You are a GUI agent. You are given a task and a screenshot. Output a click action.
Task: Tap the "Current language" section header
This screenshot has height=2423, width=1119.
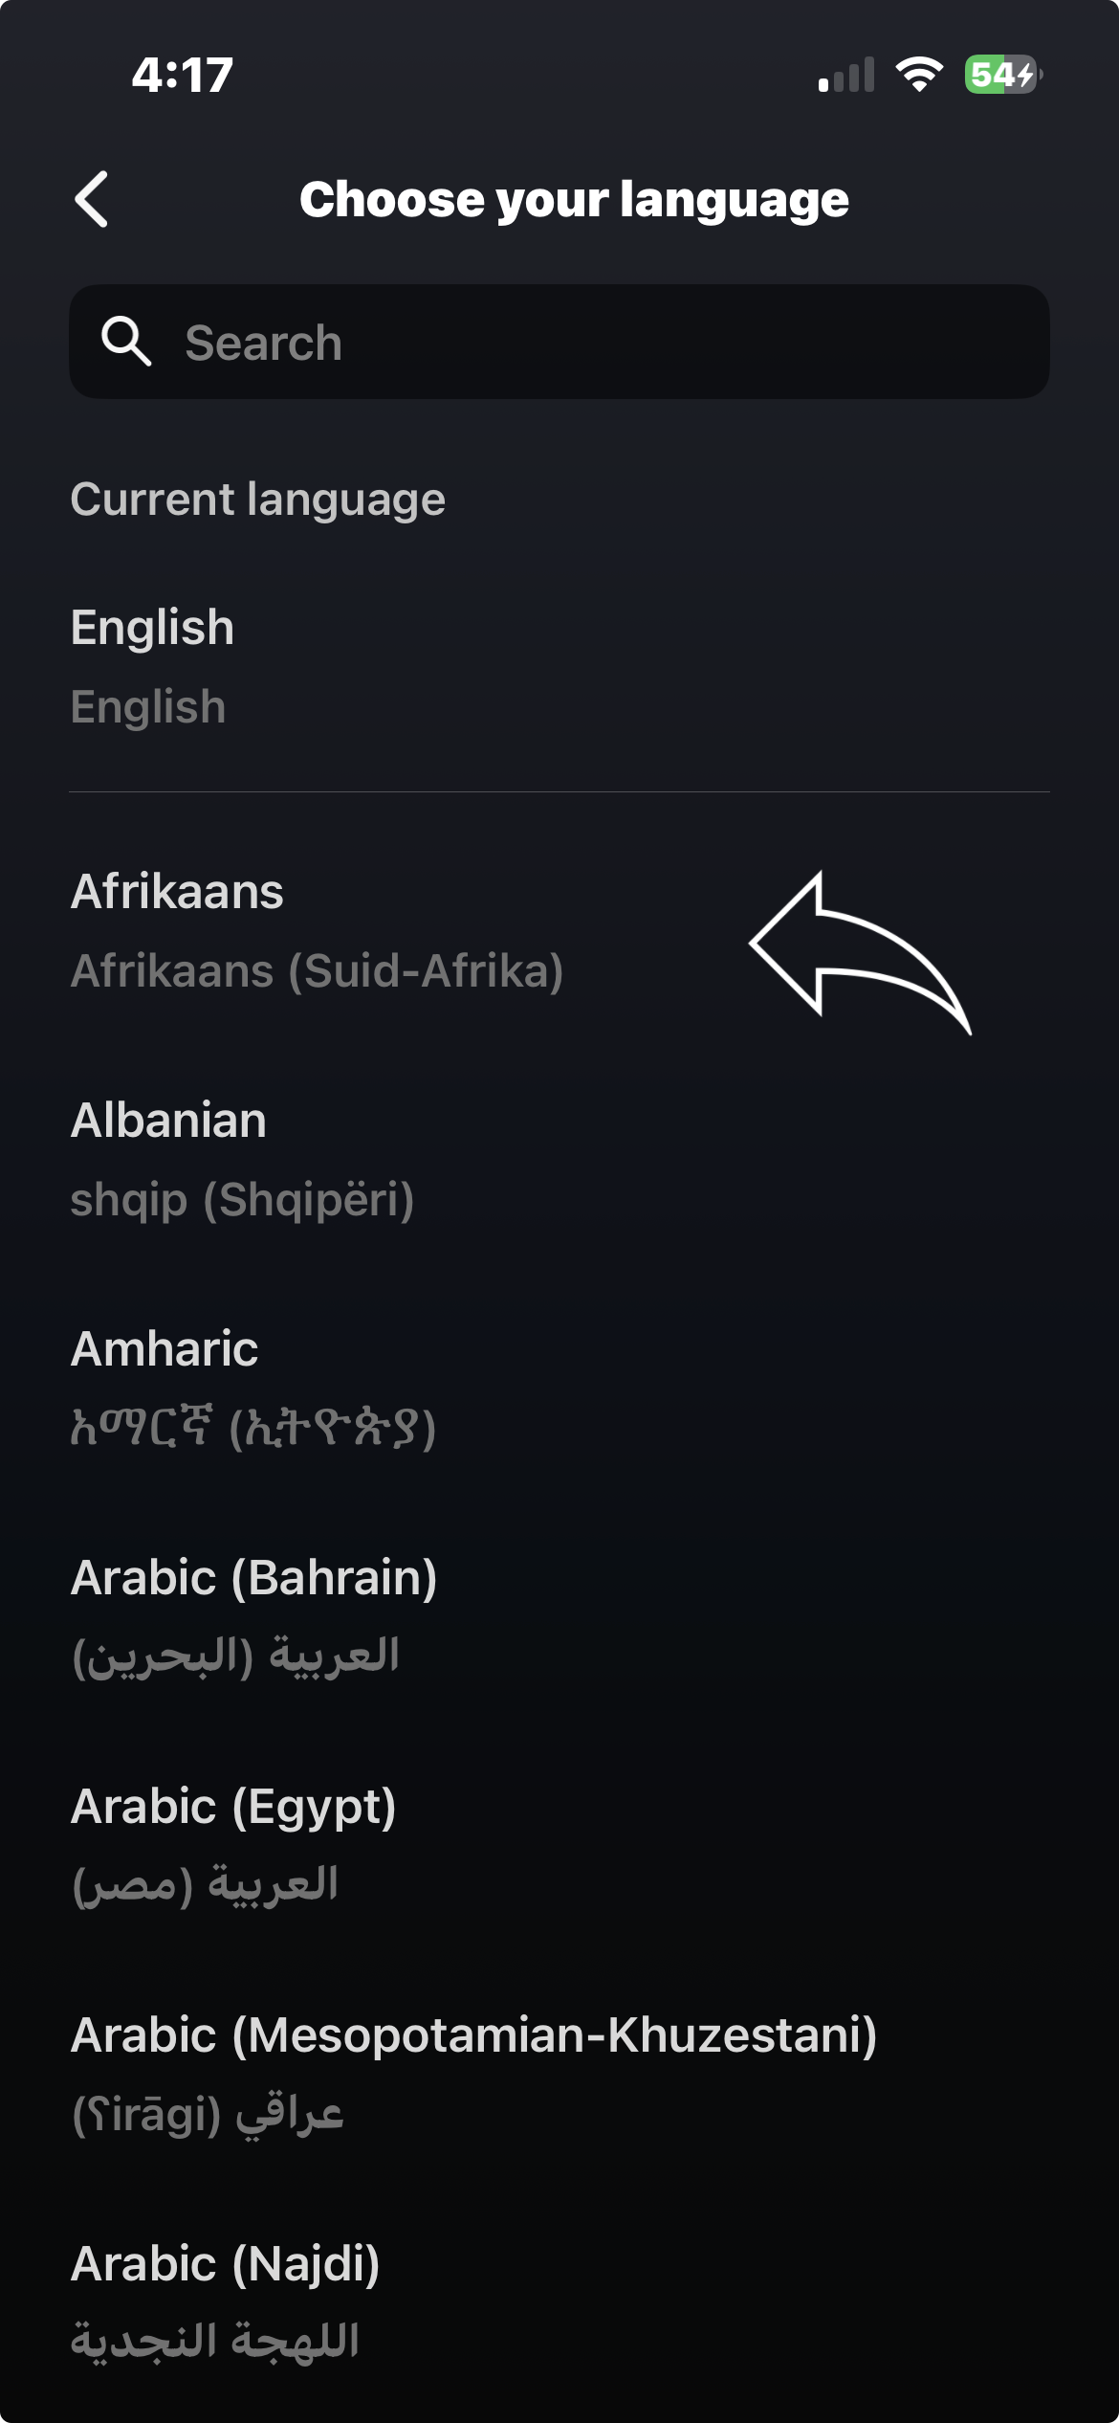pyautogui.click(x=258, y=500)
